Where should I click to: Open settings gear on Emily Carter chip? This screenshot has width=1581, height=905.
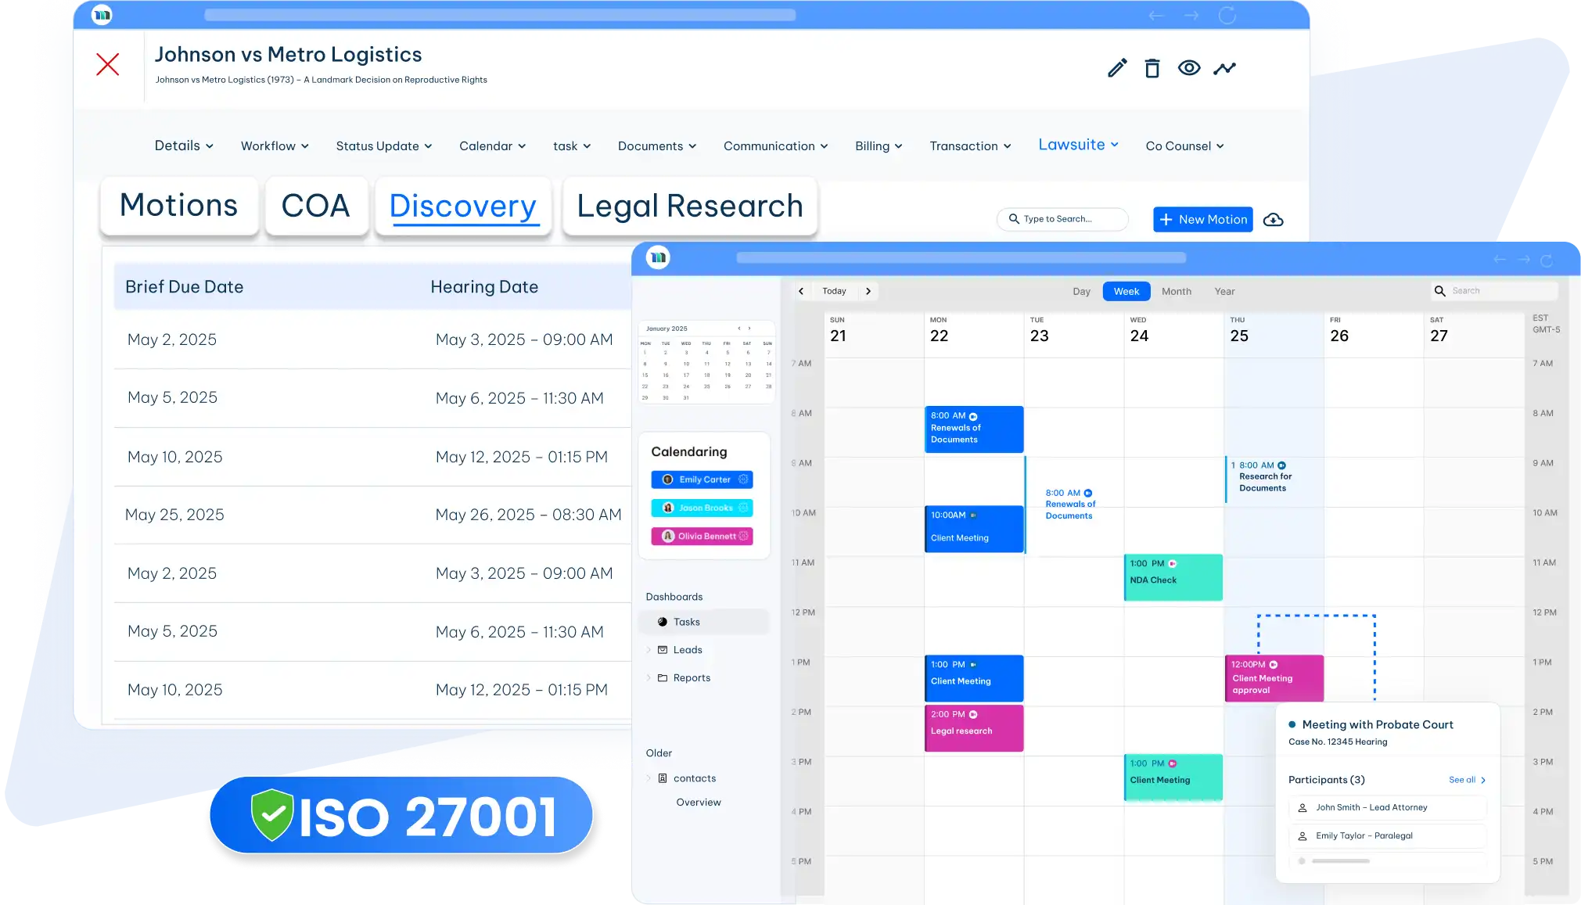click(743, 479)
